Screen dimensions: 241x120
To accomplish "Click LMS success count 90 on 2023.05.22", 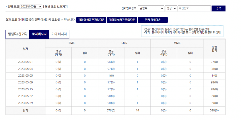I will pos(109,96).
